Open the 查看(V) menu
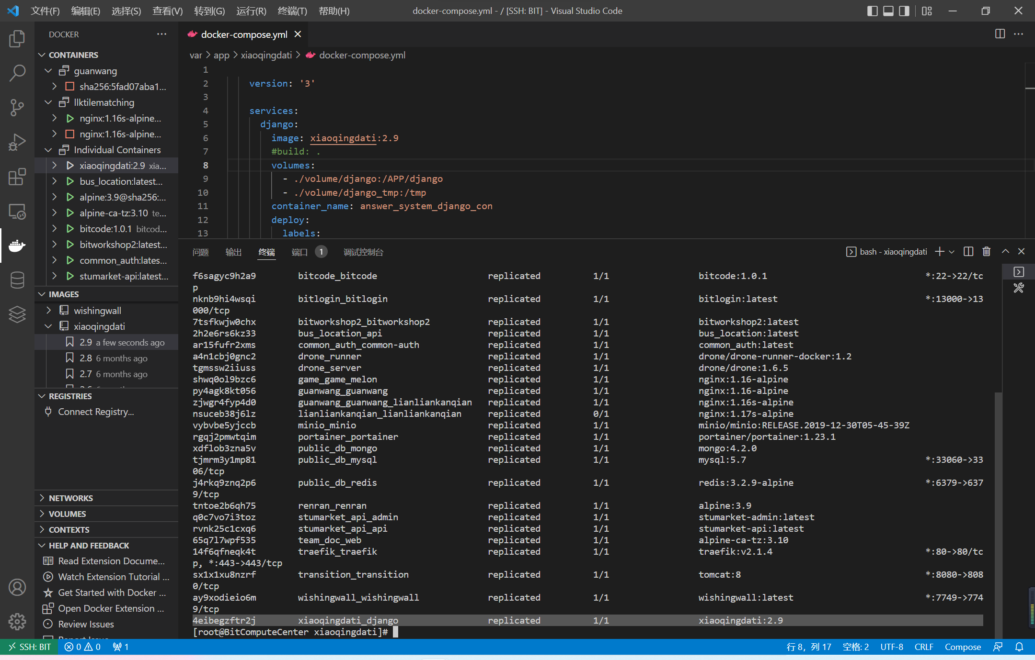Screen dimensions: 1035x660 [x=168, y=11]
